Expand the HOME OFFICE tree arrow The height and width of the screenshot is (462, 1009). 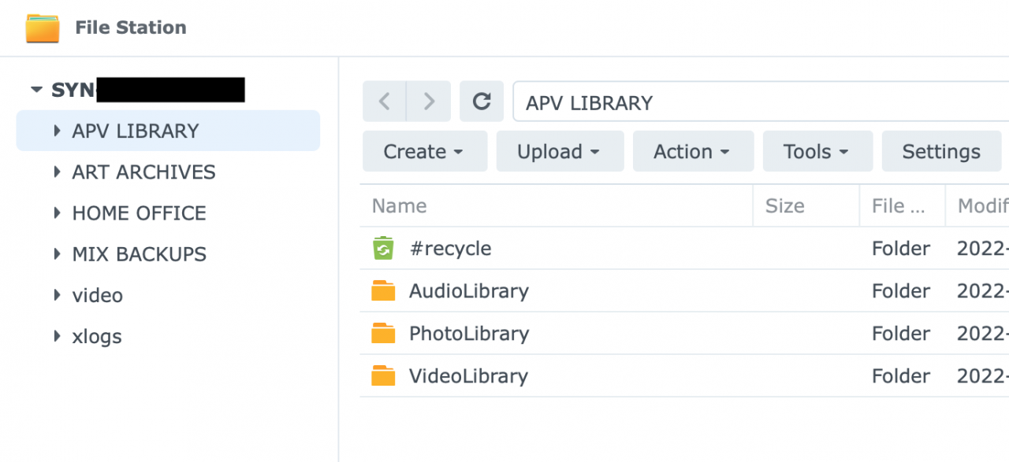(x=57, y=213)
